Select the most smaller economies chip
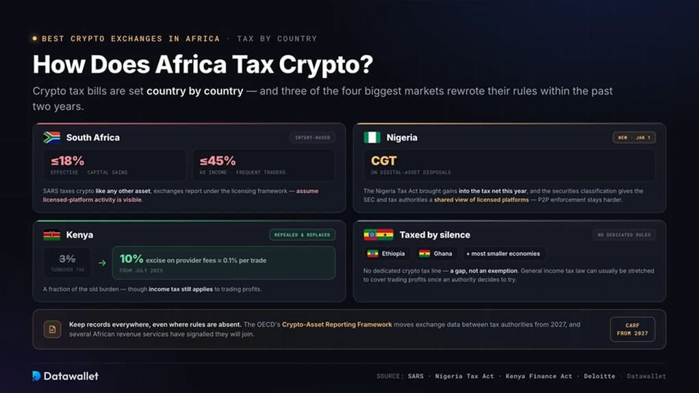 pos(503,253)
